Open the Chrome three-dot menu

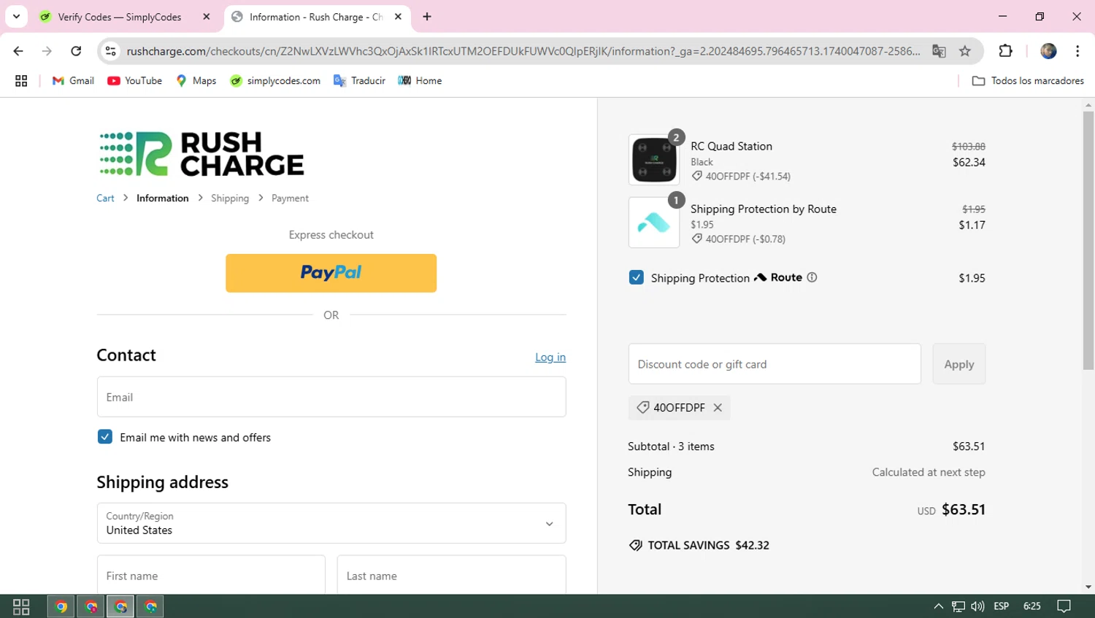(1077, 51)
